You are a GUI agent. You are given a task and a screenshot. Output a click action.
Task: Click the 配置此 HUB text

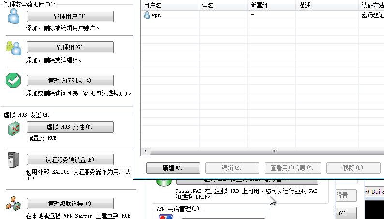pyautogui.click(x=42, y=138)
